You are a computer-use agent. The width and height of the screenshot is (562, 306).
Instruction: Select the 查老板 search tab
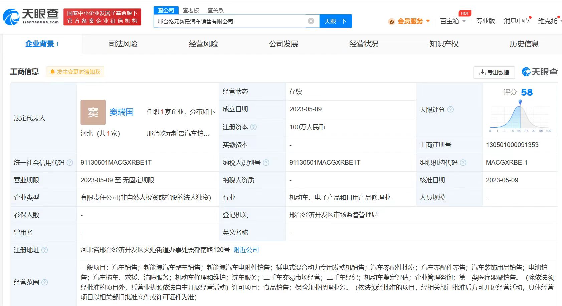click(x=191, y=10)
